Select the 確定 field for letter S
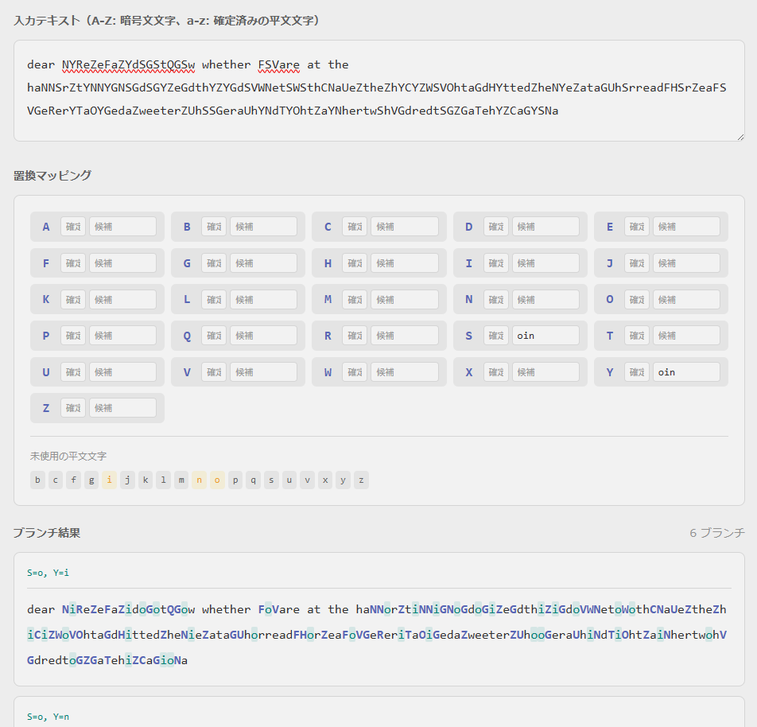Screen dimensions: 757x727 pos(496,336)
